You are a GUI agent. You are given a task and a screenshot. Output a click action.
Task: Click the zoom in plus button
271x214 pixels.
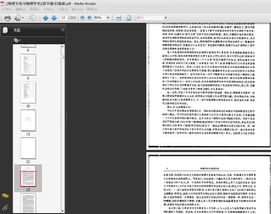(x=89, y=18)
